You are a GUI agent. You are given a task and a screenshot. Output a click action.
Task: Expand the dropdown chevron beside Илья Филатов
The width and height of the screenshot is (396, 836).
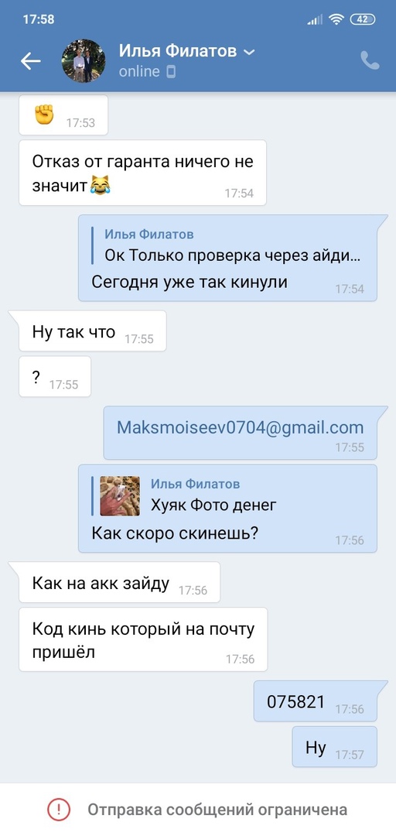point(249,53)
